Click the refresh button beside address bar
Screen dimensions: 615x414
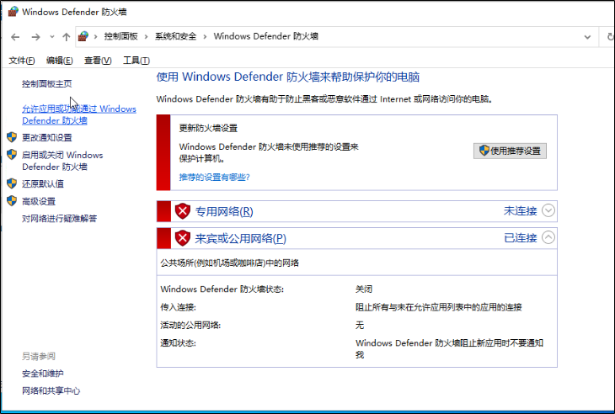pyautogui.click(x=610, y=37)
